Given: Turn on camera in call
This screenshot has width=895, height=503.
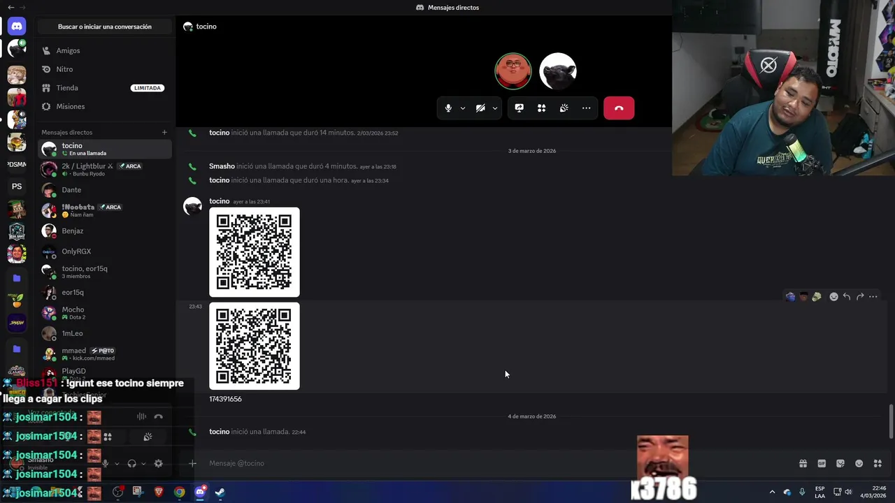Looking at the screenshot, I should point(480,108).
